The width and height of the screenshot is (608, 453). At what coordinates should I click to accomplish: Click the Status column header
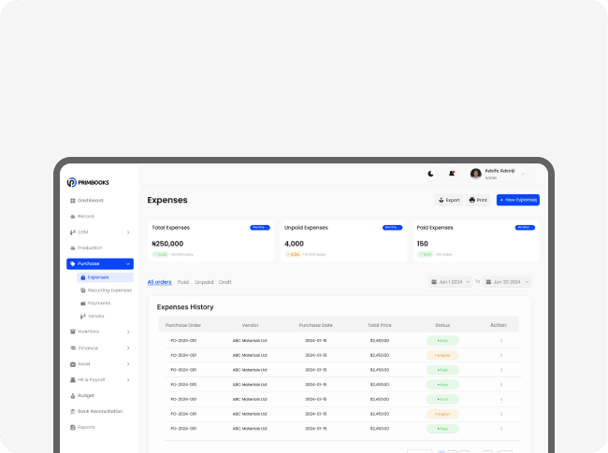point(442,325)
